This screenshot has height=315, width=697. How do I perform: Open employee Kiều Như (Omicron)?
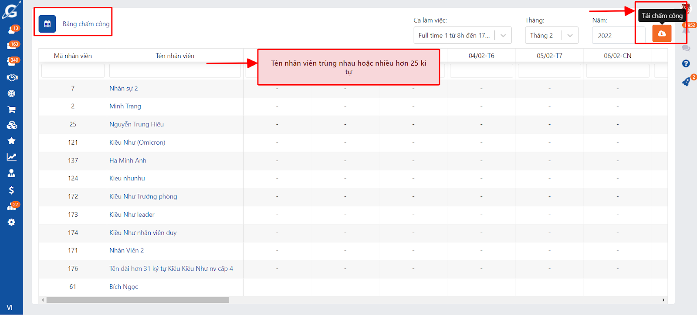click(137, 143)
